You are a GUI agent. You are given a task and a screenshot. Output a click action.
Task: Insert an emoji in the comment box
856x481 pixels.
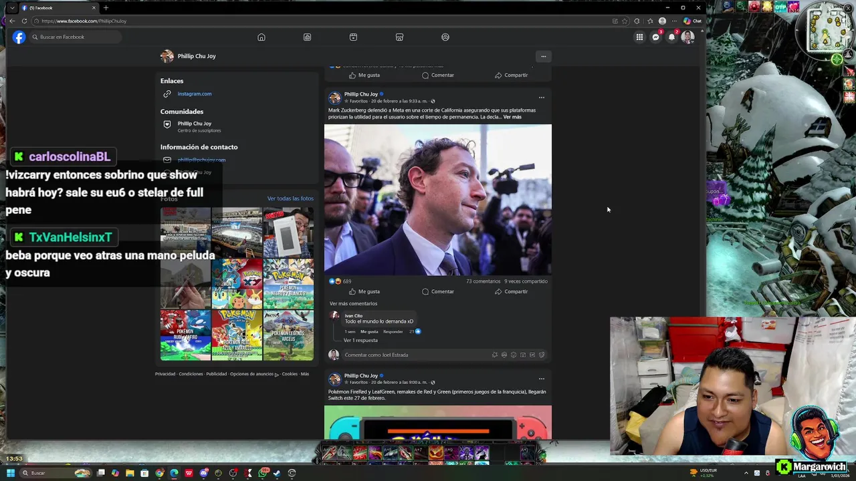tap(514, 355)
